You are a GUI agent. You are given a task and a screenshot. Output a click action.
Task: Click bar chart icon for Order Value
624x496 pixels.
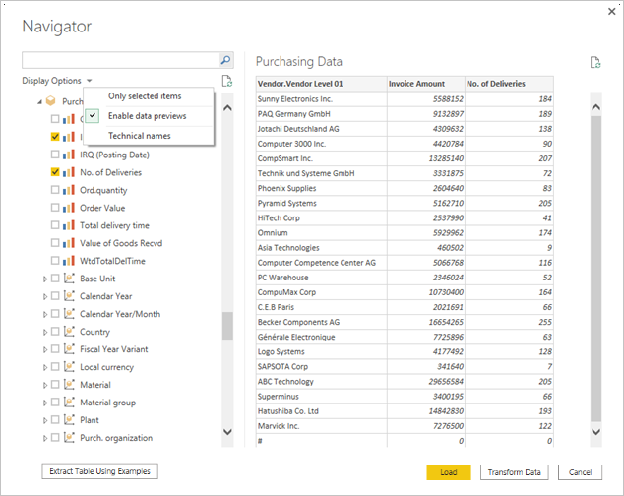tap(69, 208)
